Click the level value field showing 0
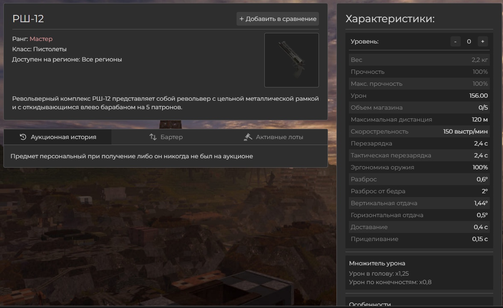The width and height of the screenshot is (503, 308). click(x=469, y=41)
